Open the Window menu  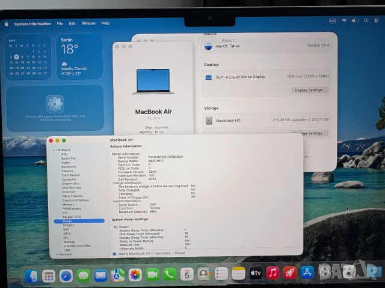click(88, 23)
